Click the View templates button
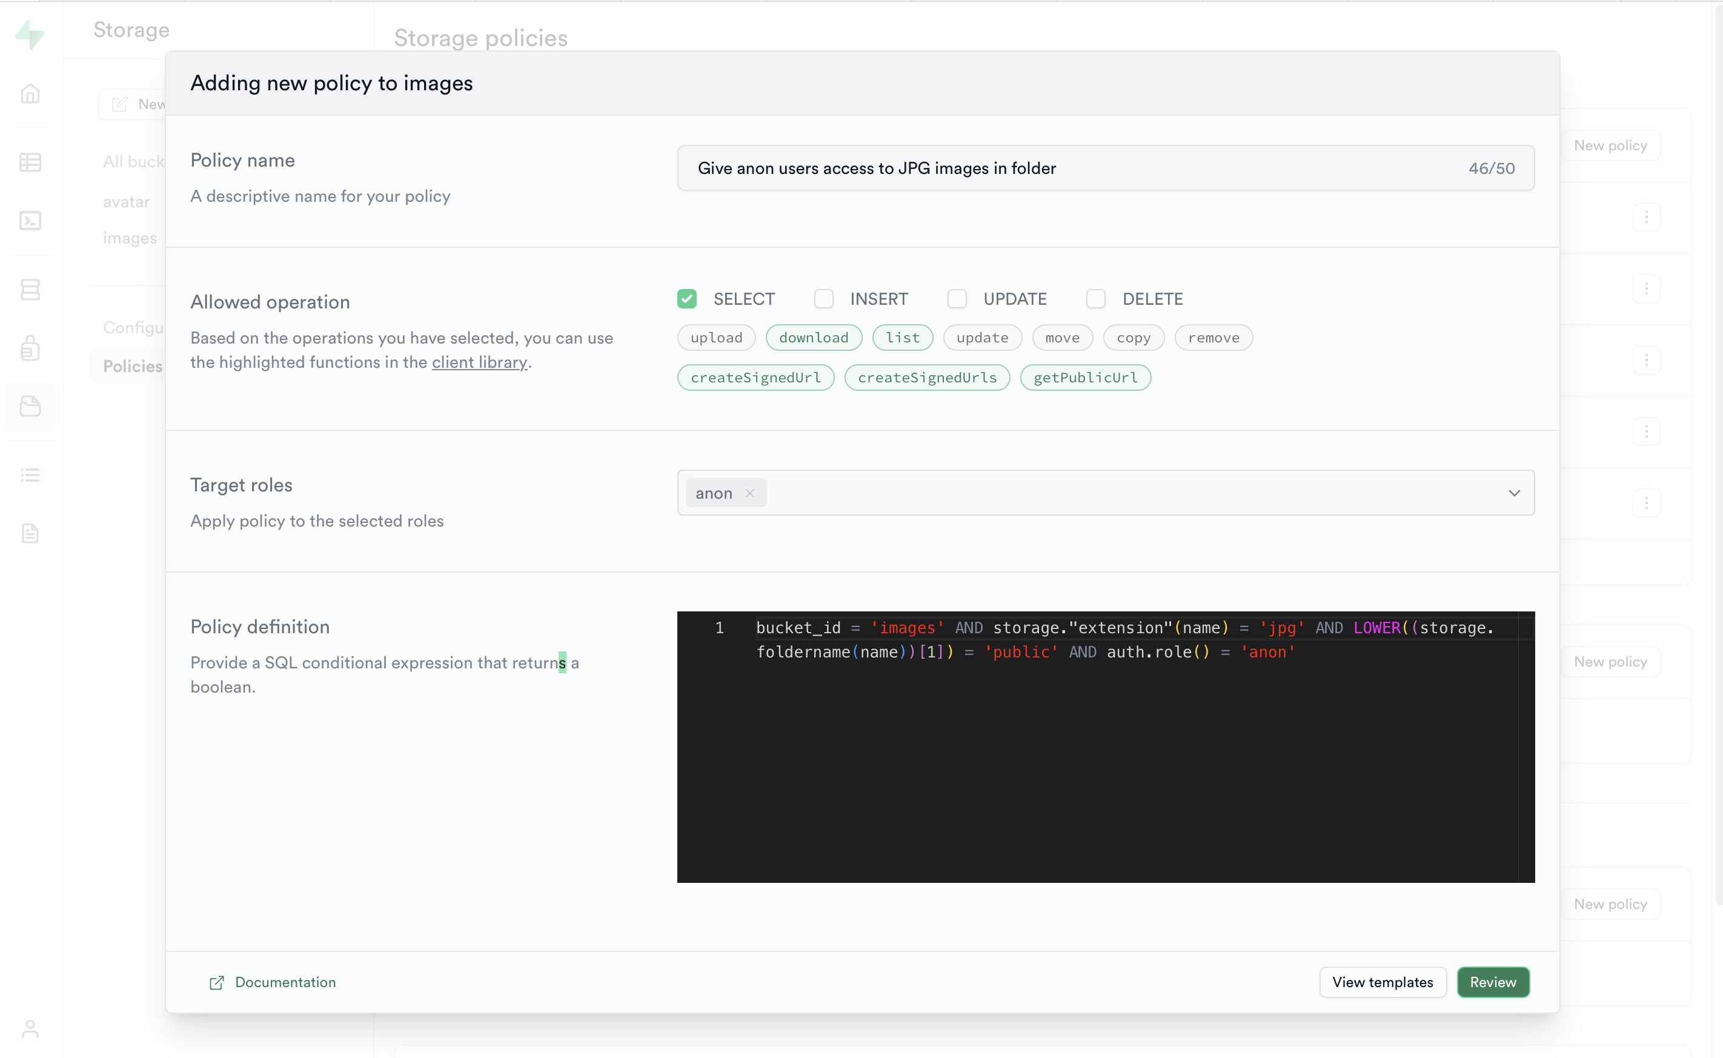The width and height of the screenshot is (1723, 1058). pos(1383,982)
